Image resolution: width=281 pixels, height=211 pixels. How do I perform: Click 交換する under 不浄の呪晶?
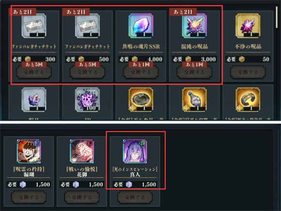pos(248,72)
